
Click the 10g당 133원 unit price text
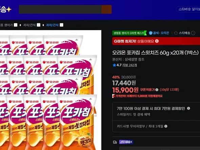(x=169, y=90)
